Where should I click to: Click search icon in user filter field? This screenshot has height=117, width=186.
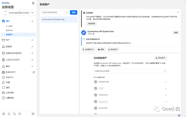[67, 12]
